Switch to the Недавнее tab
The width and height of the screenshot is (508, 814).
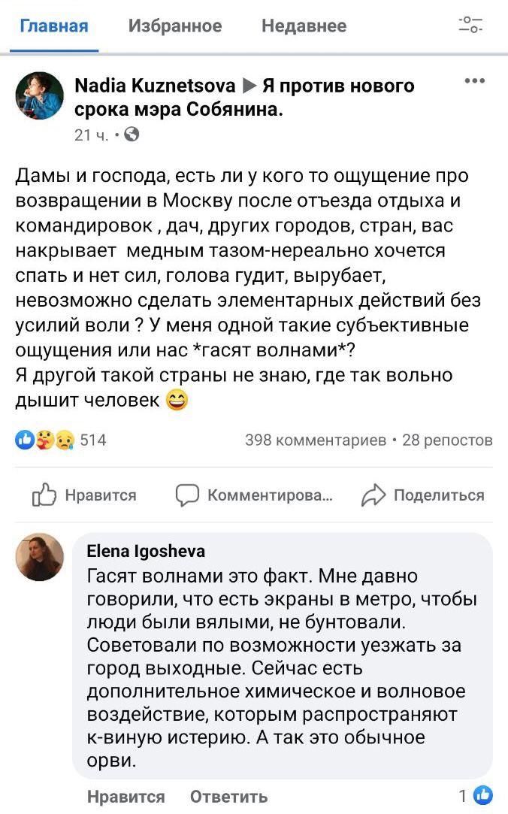pos(304,26)
